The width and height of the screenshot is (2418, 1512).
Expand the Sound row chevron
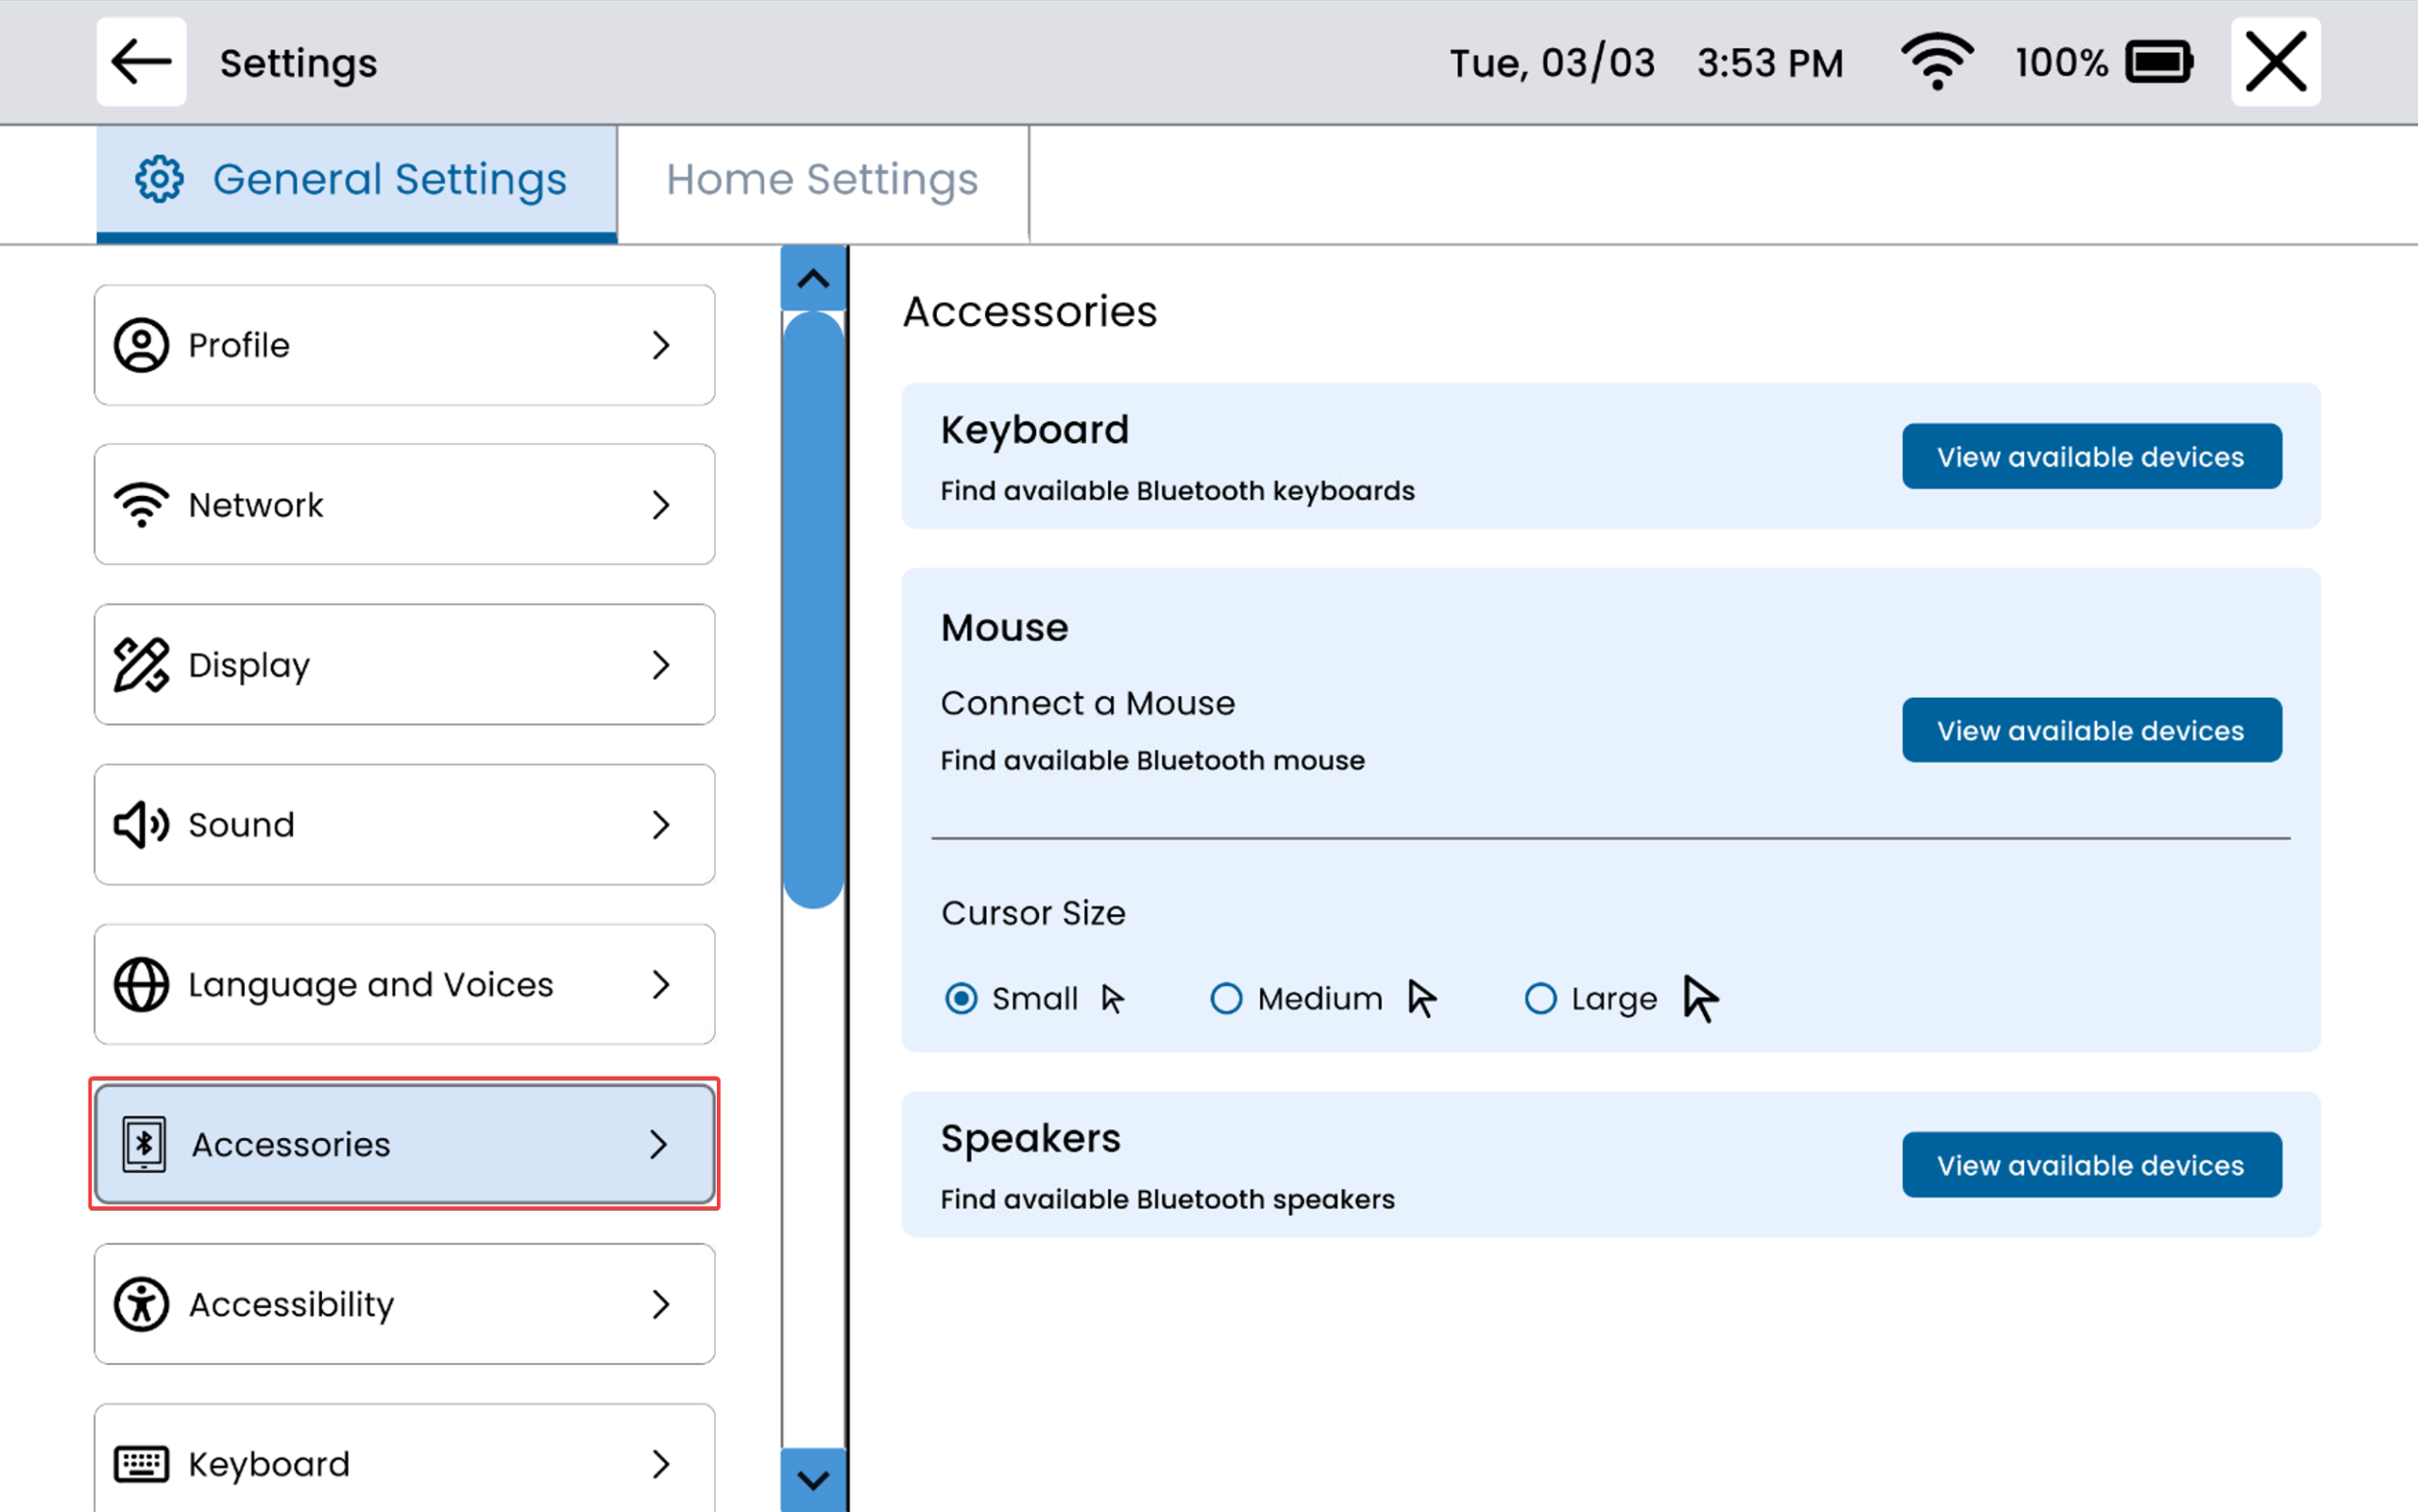point(660,825)
